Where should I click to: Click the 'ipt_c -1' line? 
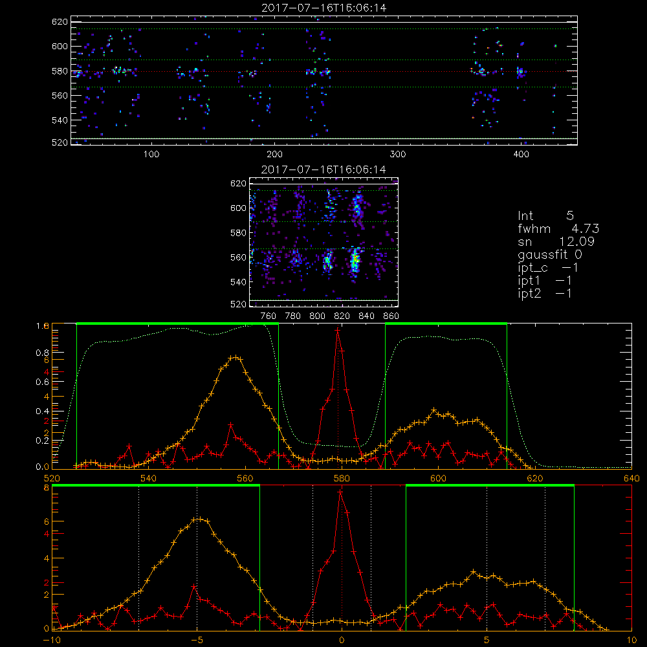coord(548,268)
